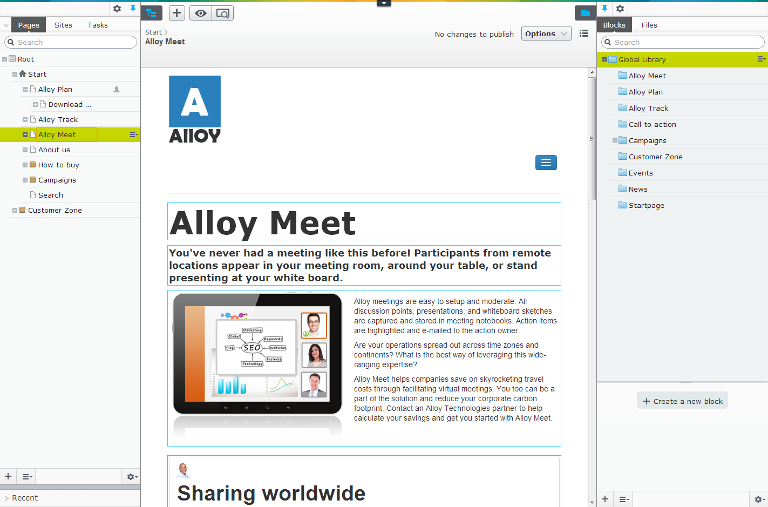Switch to the Pages tab
This screenshot has height=507, width=768.
(29, 25)
